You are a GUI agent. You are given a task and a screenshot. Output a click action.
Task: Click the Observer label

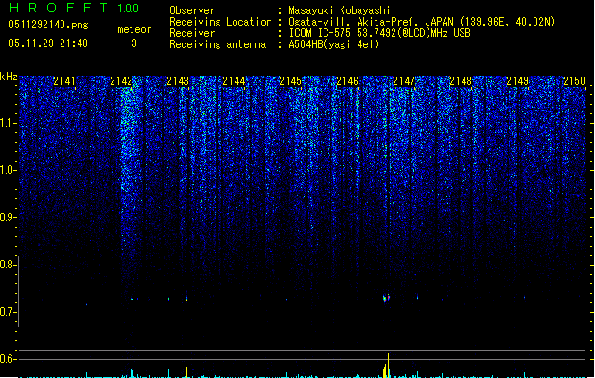coord(192,10)
